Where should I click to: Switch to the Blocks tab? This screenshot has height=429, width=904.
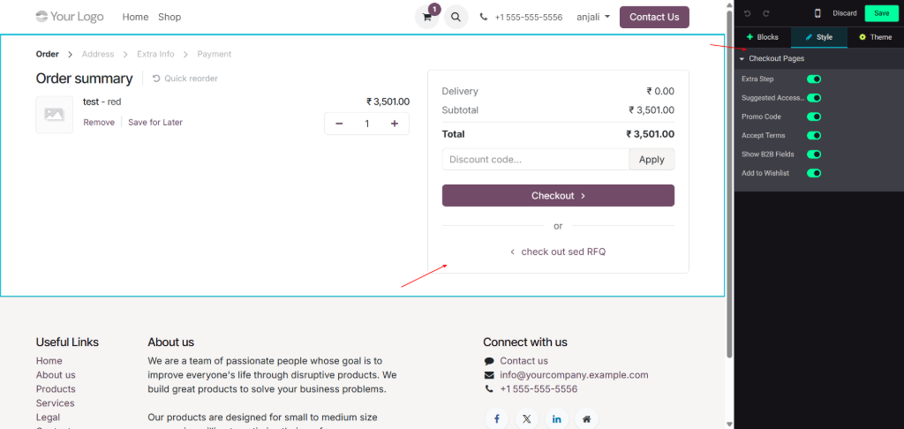(763, 37)
